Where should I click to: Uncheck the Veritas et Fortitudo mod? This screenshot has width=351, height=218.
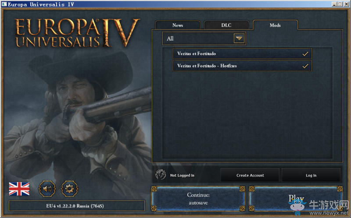pos(305,54)
